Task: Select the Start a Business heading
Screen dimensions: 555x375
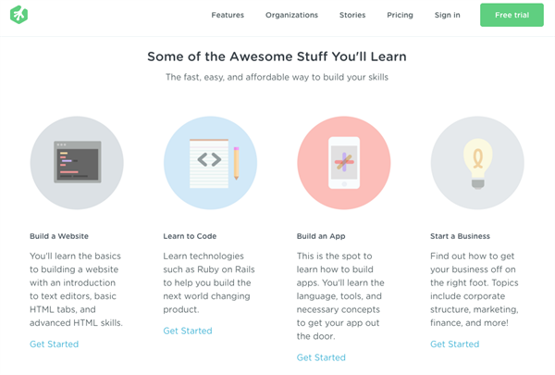Action: pyautogui.click(x=460, y=236)
